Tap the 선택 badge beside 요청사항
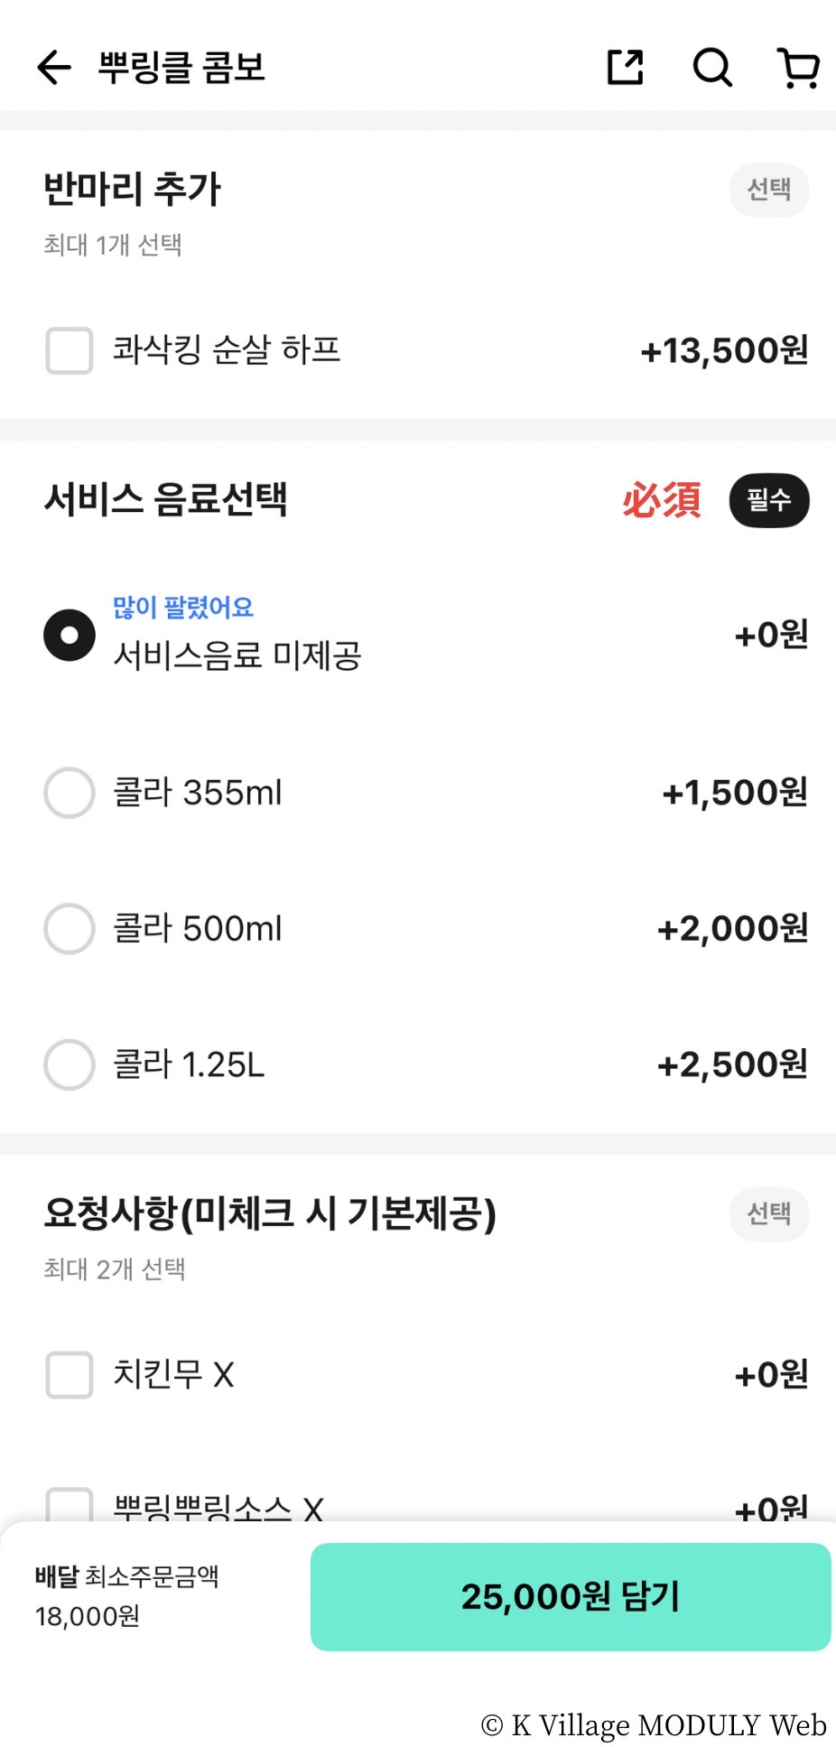Image resolution: width=836 pixels, height=1747 pixels. click(x=769, y=1214)
